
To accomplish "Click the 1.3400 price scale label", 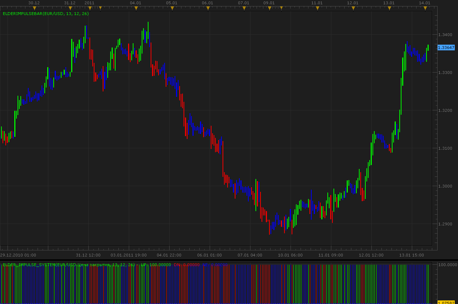I will (x=445, y=35).
